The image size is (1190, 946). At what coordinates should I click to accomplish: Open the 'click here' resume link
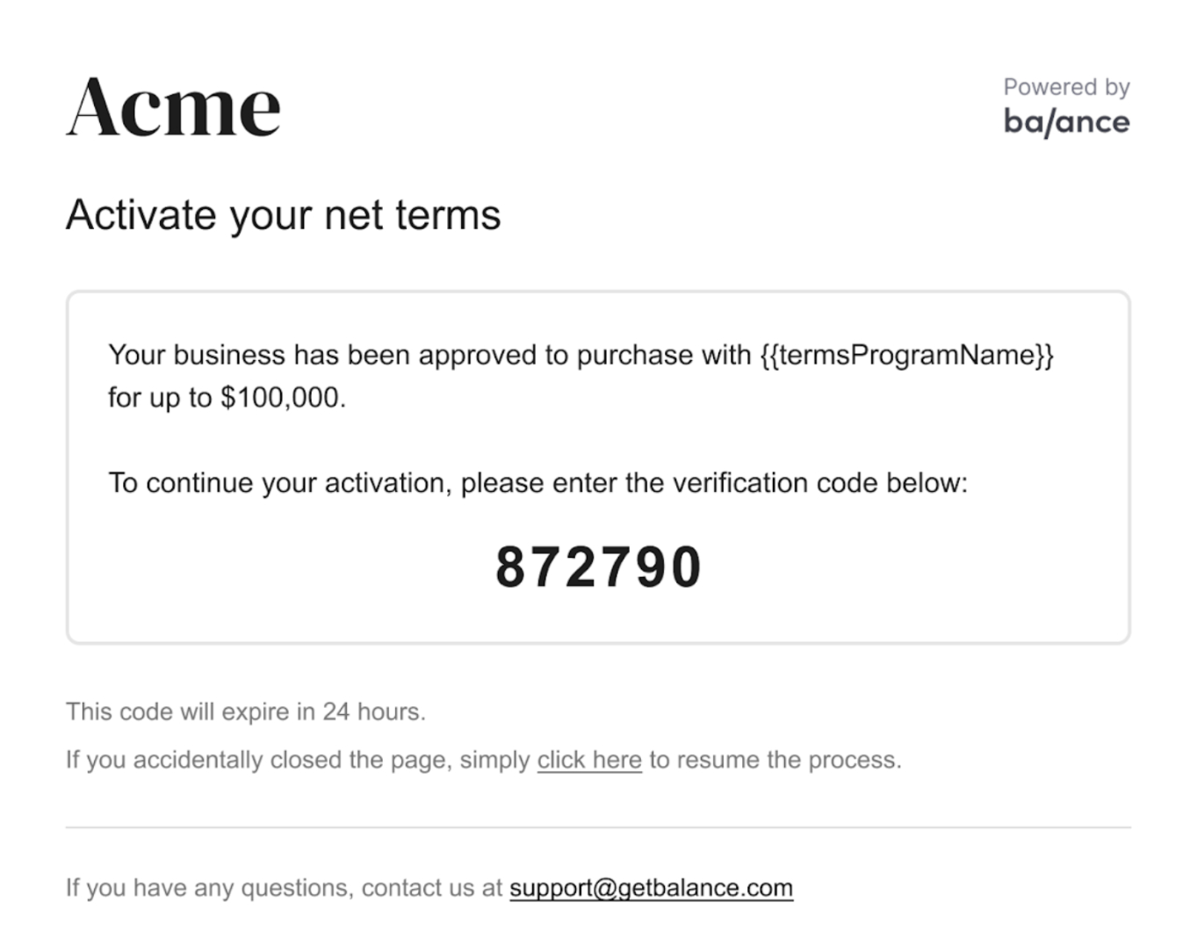[x=589, y=760]
